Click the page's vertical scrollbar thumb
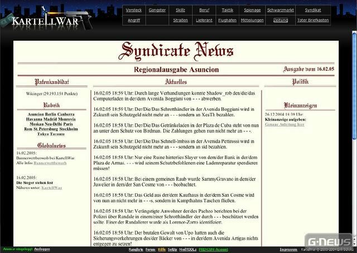 [354, 85]
